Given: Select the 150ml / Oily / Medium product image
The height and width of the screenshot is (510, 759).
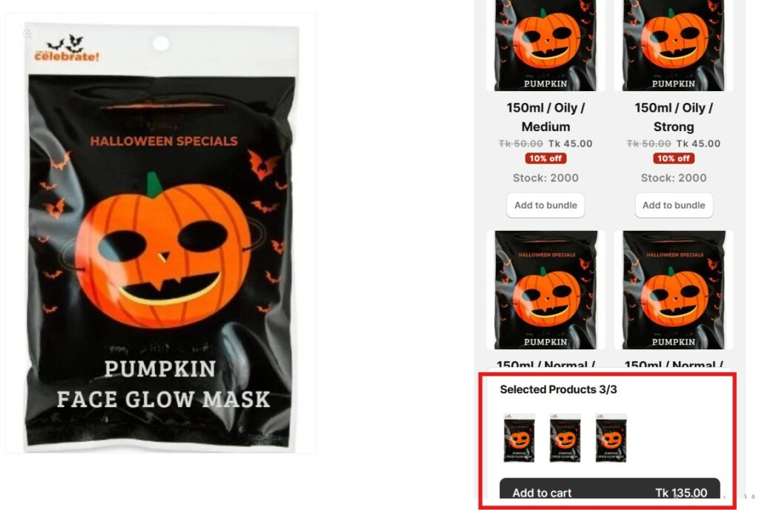Looking at the screenshot, I should pyautogui.click(x=546, y=45).
